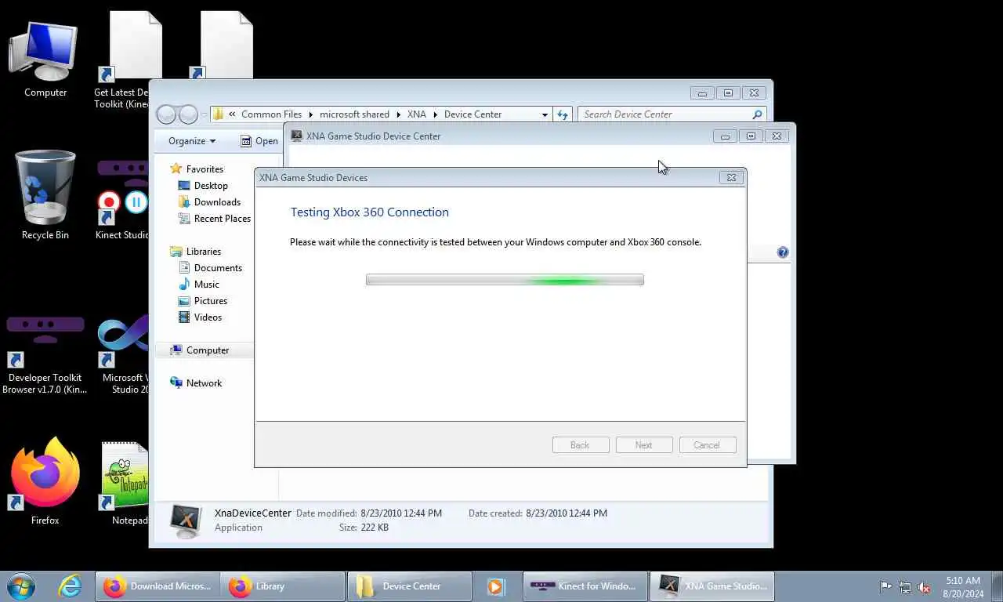Click XnaDeviceCenter icon in details pane

click(x=186, y=520)
